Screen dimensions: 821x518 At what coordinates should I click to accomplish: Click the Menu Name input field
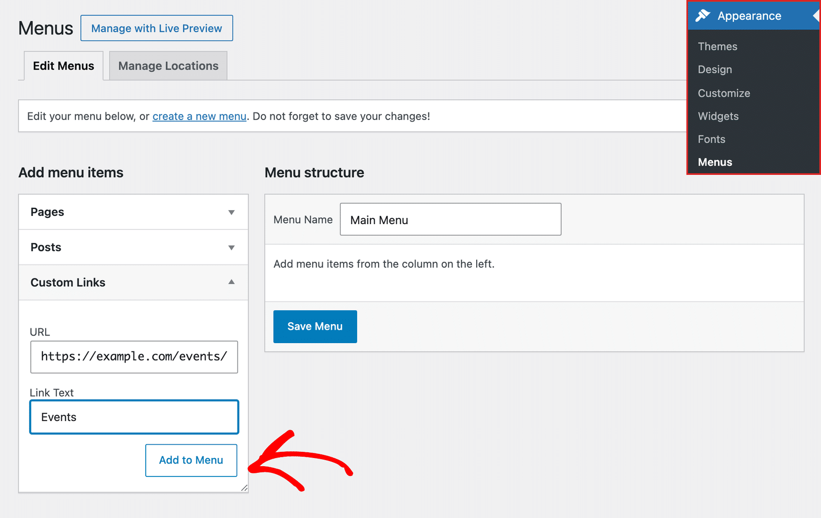(x=451, y=220)
